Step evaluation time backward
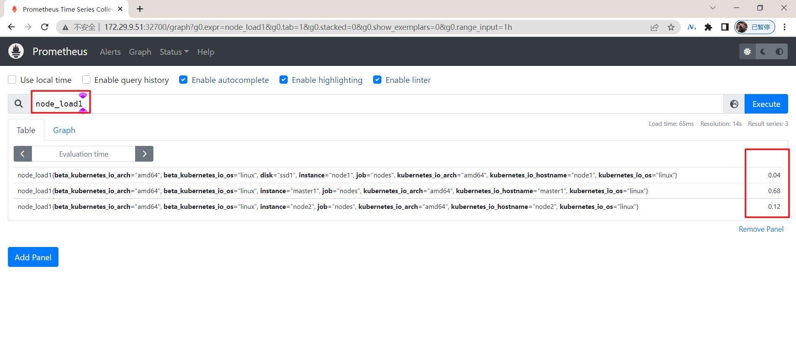 click(23, 154)
